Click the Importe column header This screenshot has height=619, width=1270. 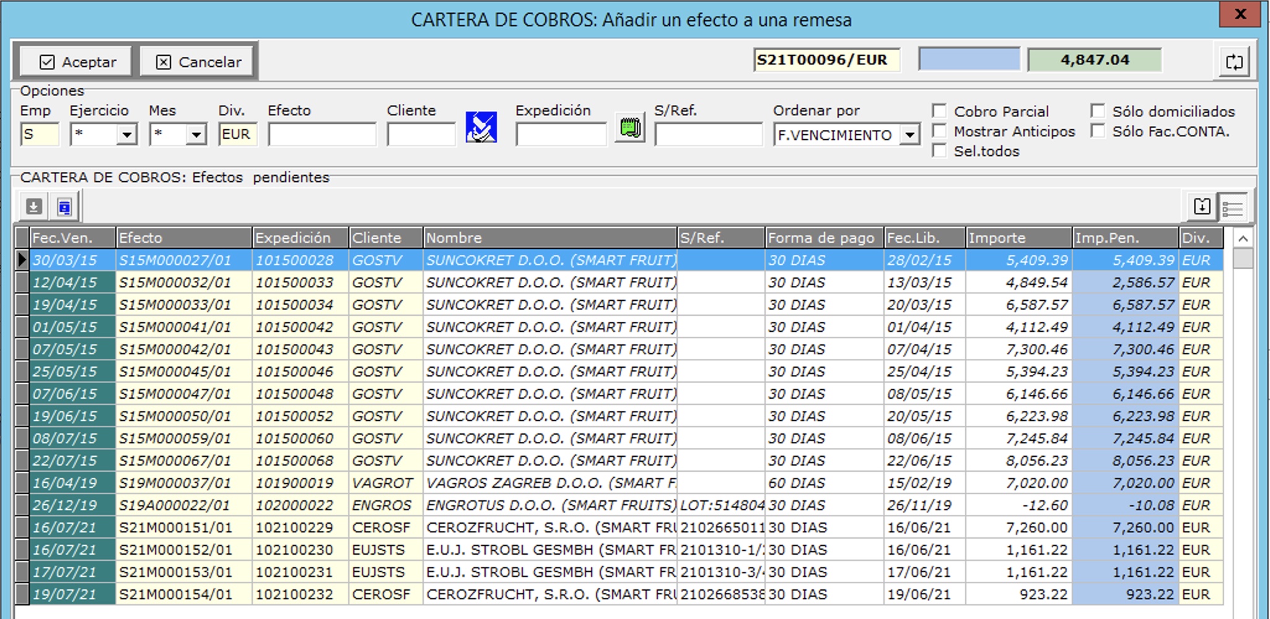coord(1018,238)
